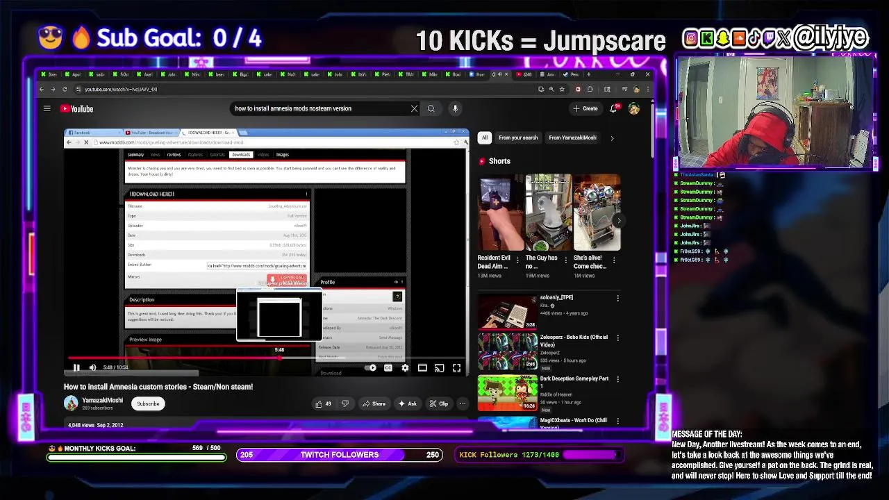Open the Zelooperz Bebe Kids video thumbnail

tap(507, 351)
